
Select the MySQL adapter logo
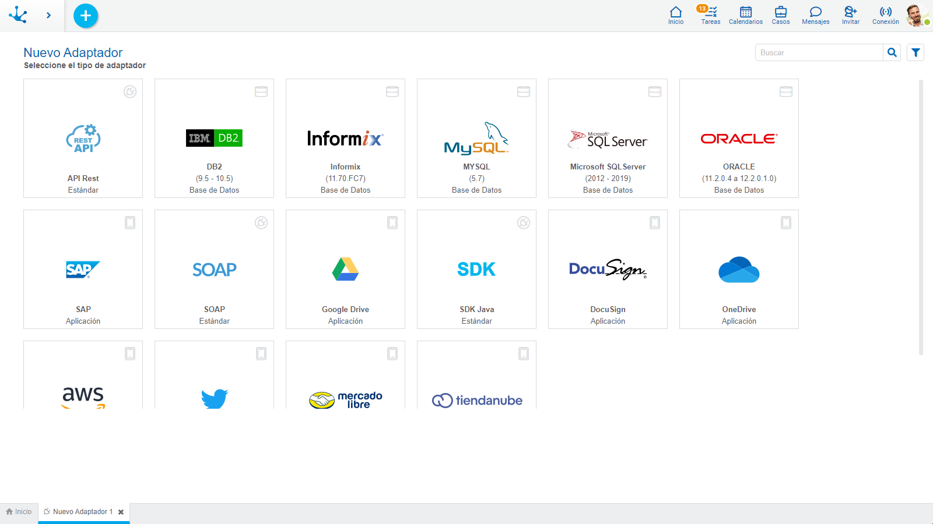coord(476,139)
